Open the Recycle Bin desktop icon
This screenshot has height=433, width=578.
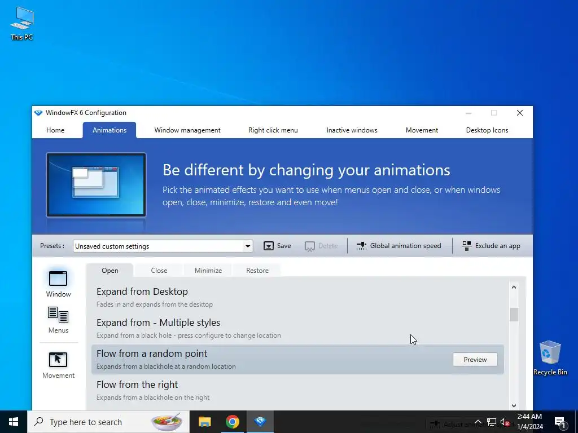pos(550,358)
